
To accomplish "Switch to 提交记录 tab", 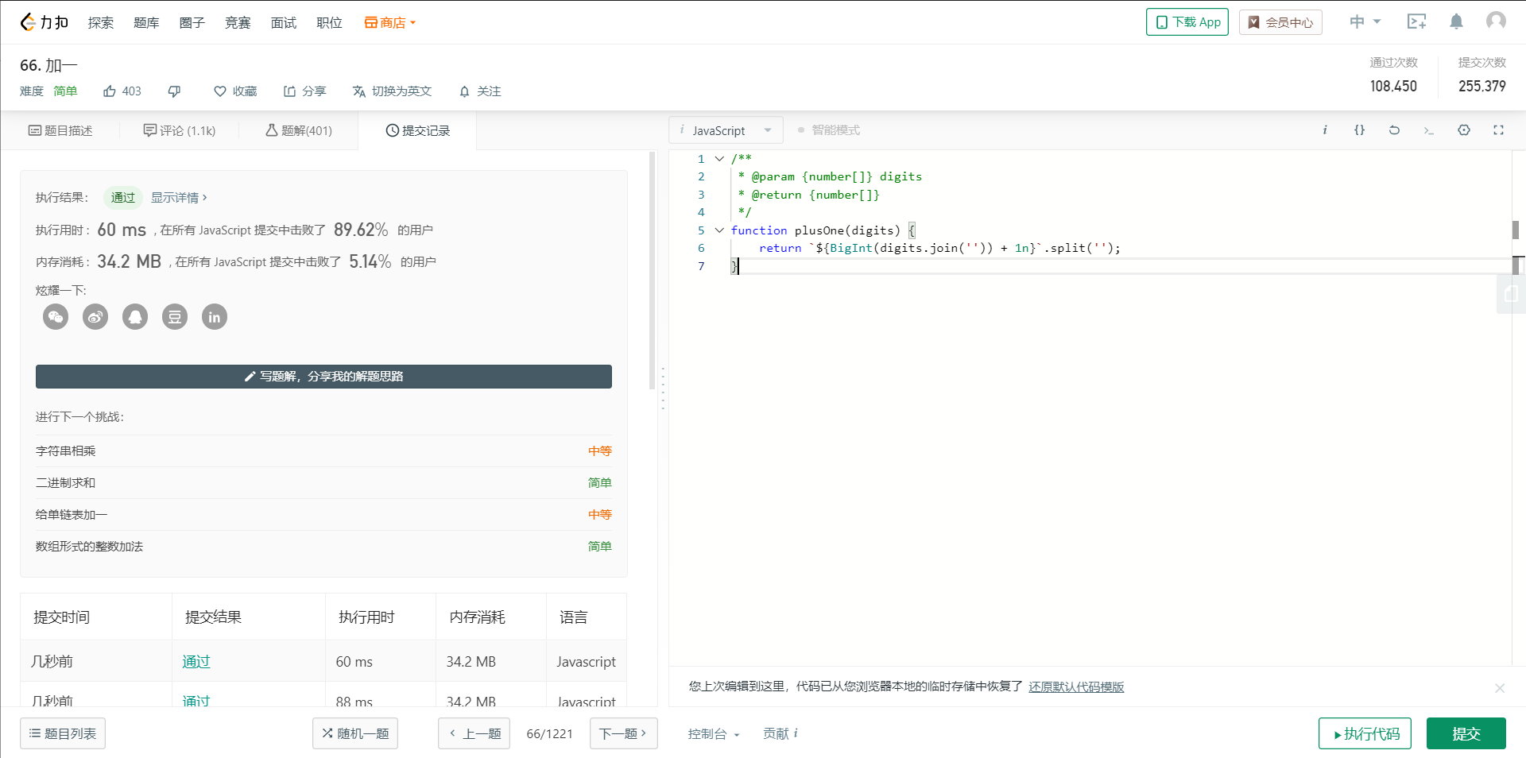I will pyautogui.click(x=418, y=130).
